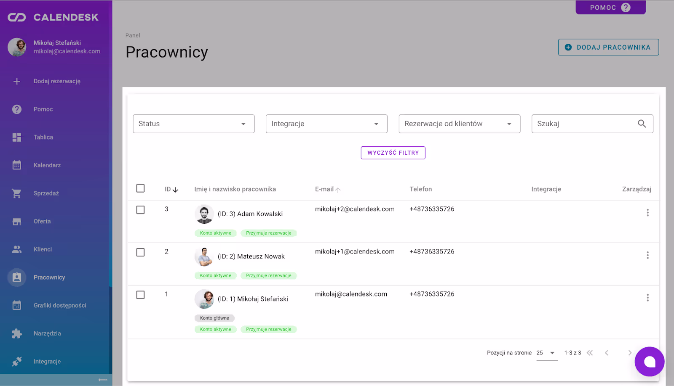Screen dimensions: 674x386
Task: Open the chat bubble widget
Action: pos(649,362)
